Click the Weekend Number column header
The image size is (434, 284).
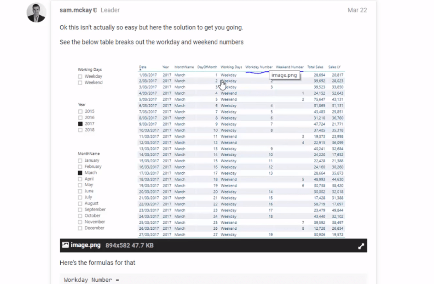[289, 67]
